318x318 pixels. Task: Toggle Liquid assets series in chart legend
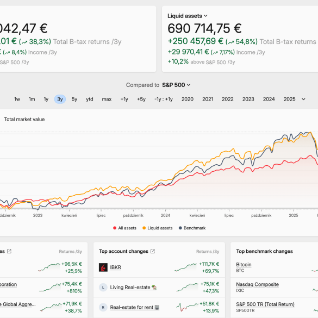158,228
